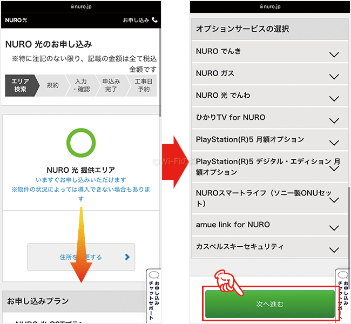Open the right お申し込みチャットサポート tab

point(343,295)
